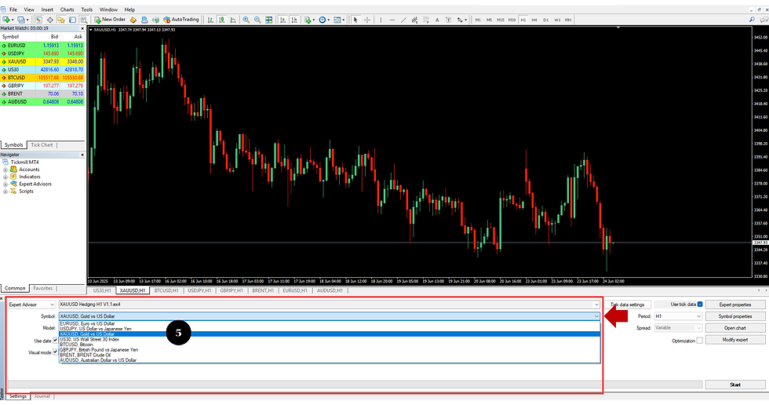Open the MetaEditor yellow book icon
This screenshot has width=769, height=405.
pyautogui.click(x=133, y=20)
